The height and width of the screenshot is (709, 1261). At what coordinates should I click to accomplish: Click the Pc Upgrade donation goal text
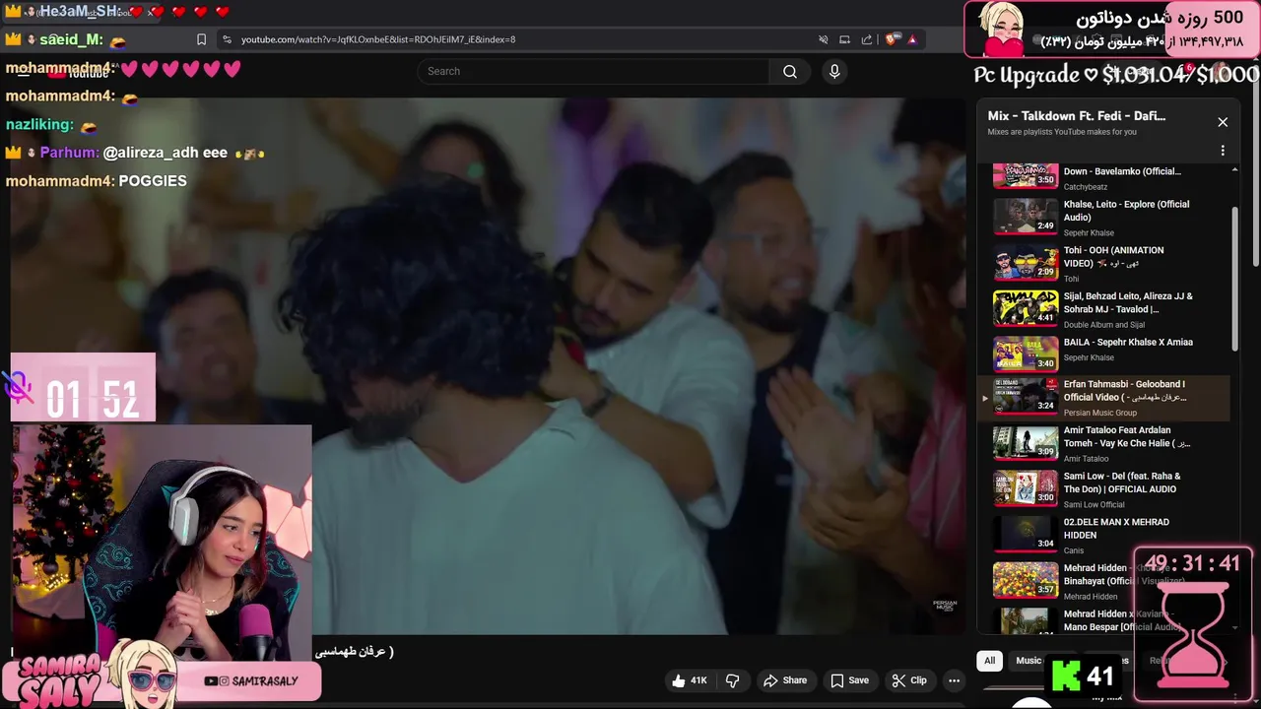tap(1116, 75)
